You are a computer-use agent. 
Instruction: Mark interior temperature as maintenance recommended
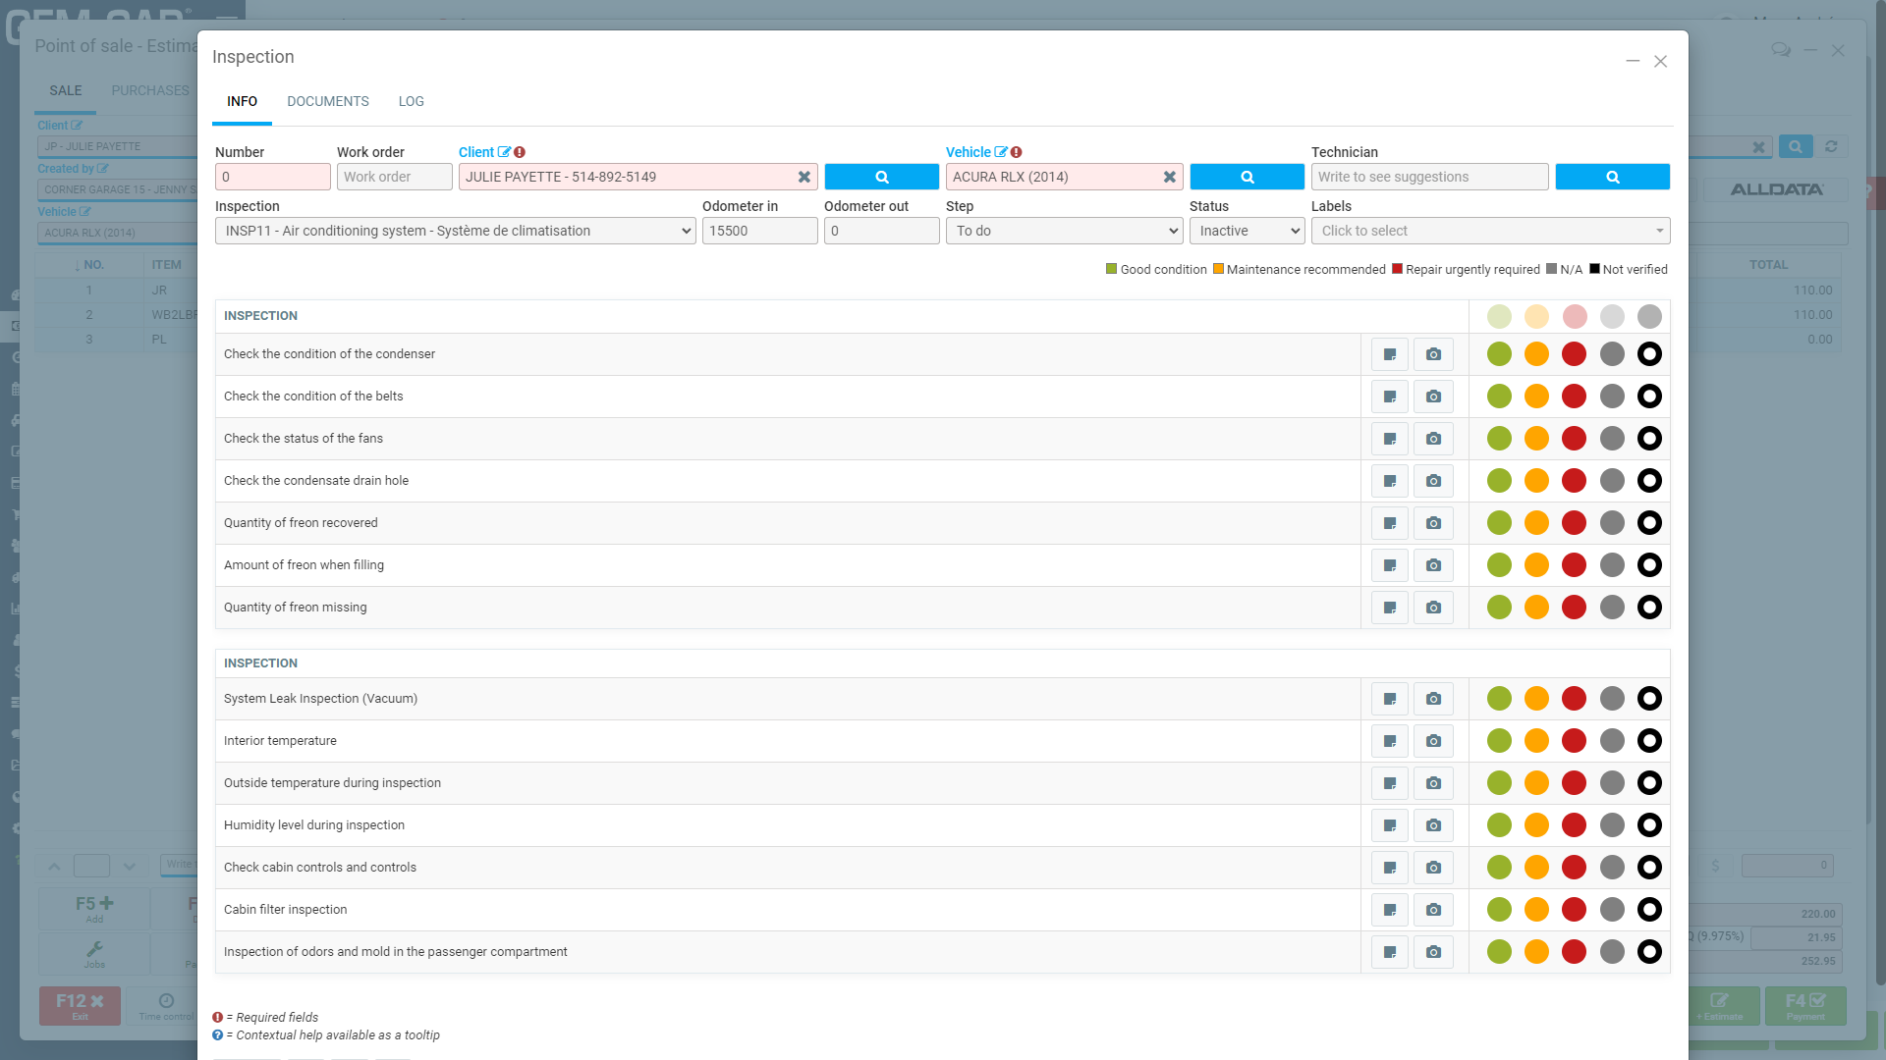[1536, 741]
